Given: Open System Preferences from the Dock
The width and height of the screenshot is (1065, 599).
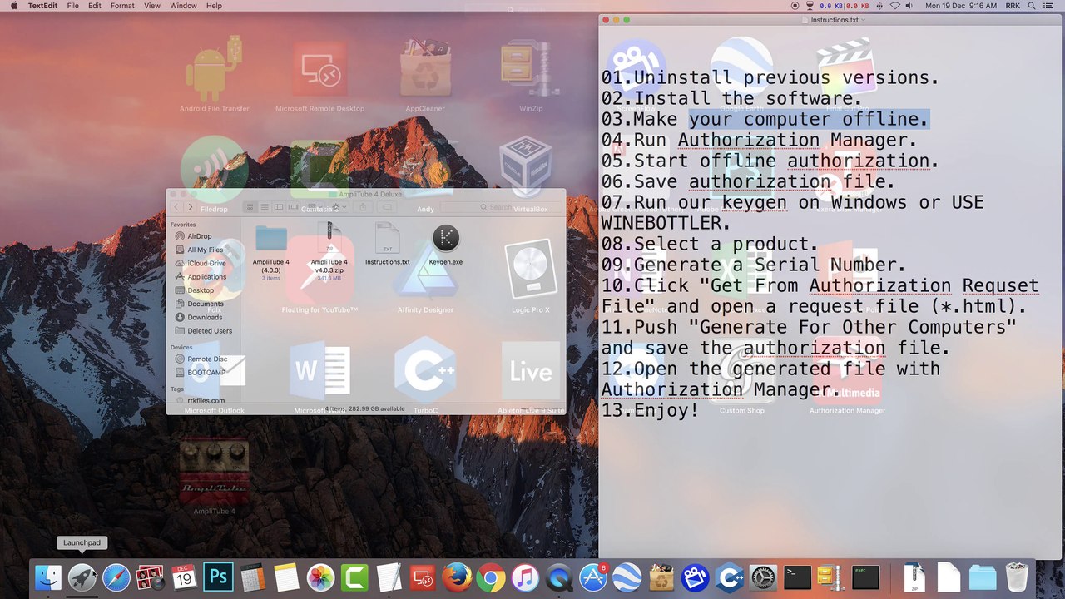Looking at the screenshot, I should 764,577.
